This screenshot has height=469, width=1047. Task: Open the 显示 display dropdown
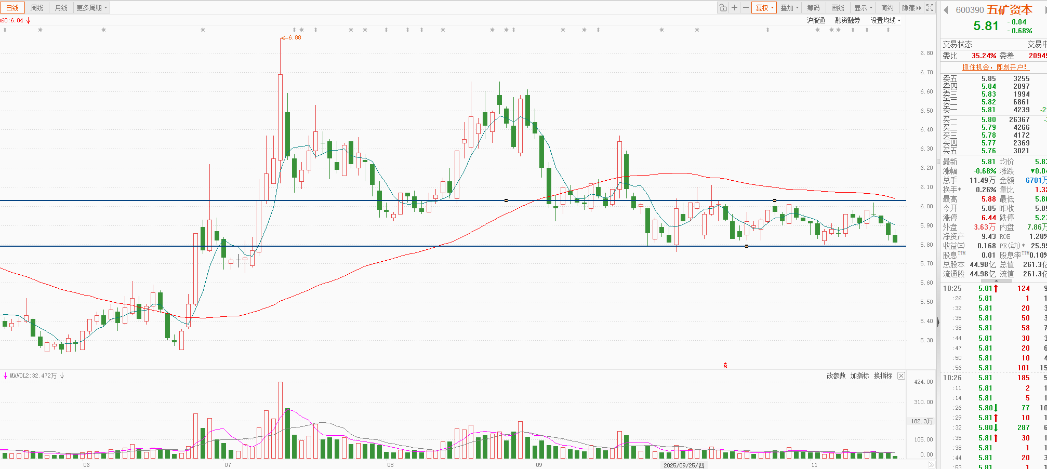point(864,8)
